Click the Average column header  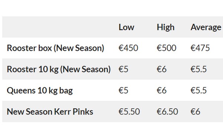pos(206,27)
